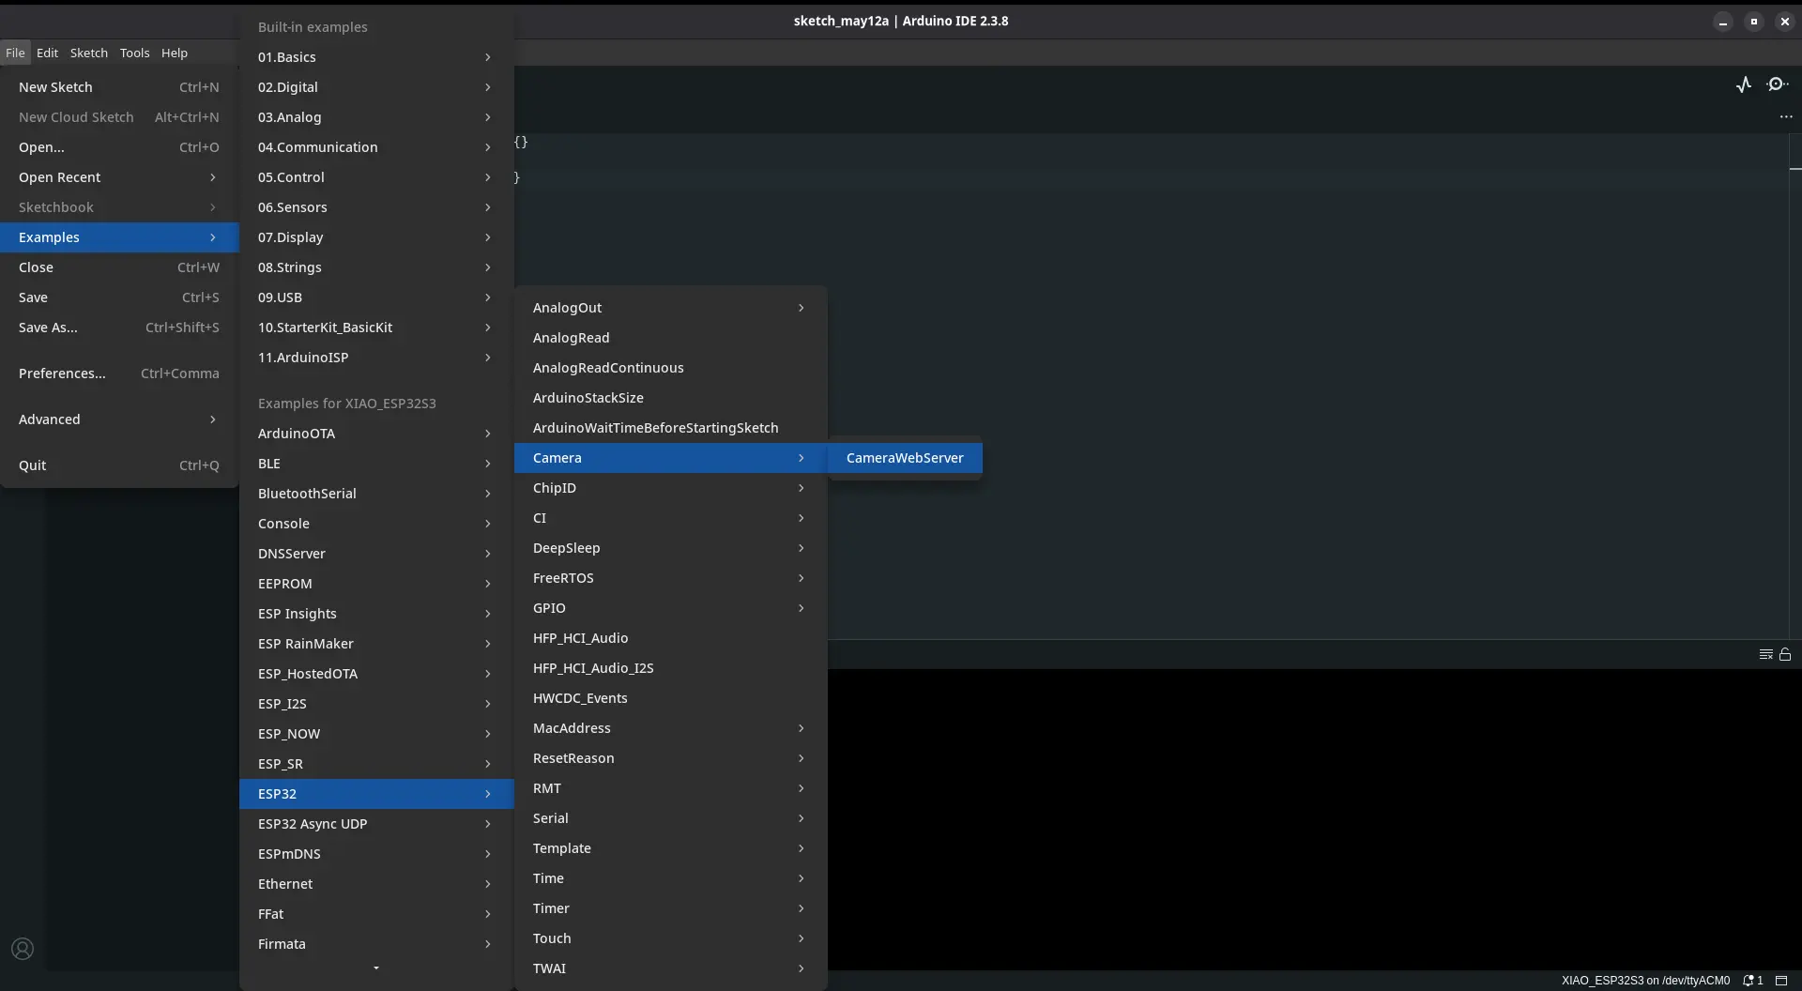Toggle the bottom panel icon in status bar
This screenshot has height=991, width=1802.
click(x=1781, y=981)
